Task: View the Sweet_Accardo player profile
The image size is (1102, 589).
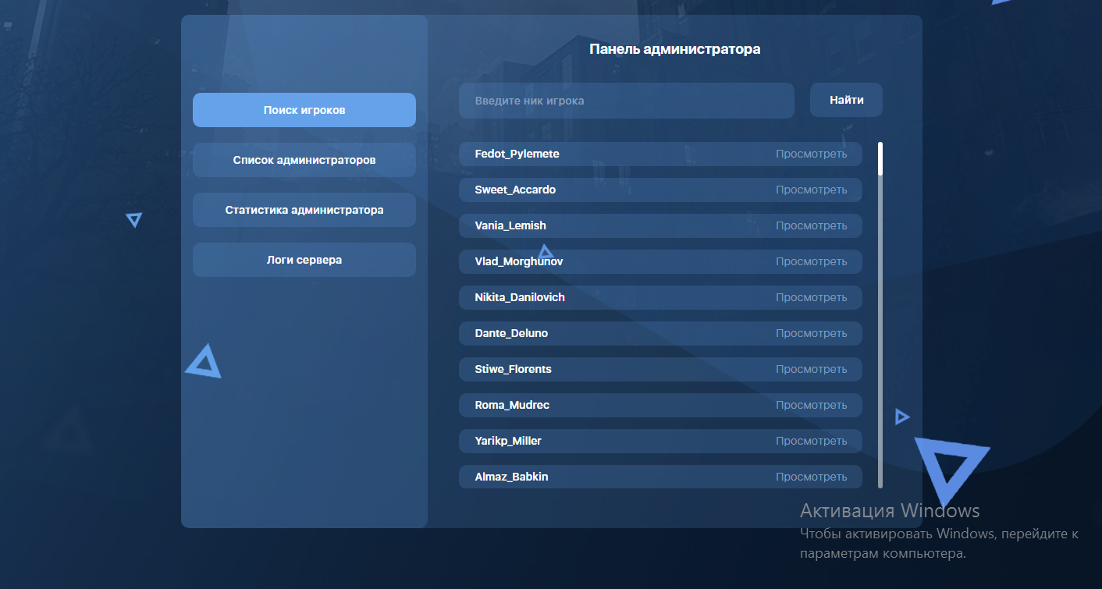Action: [x=811, y=190]
